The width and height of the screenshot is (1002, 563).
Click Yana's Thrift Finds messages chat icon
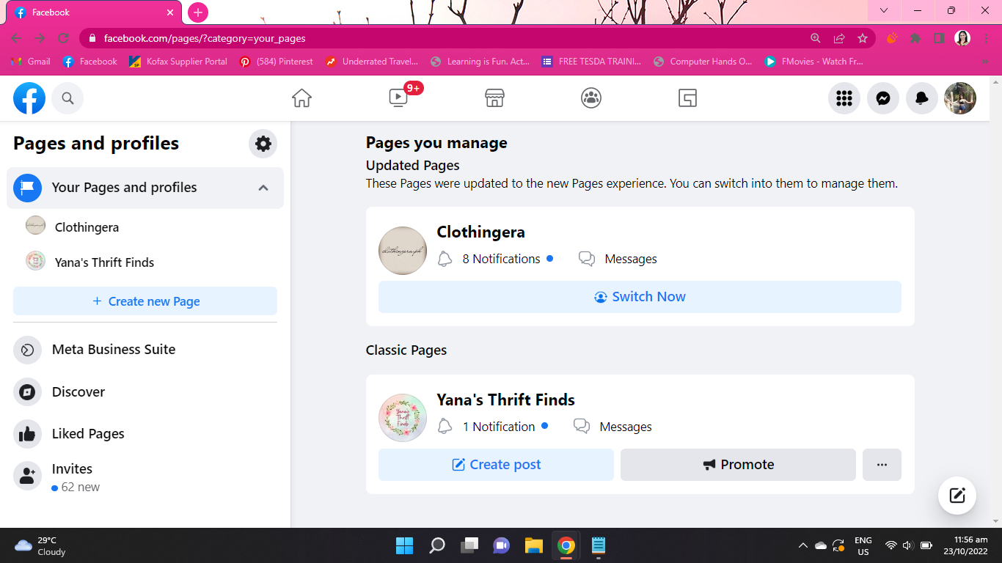pyautogui.click(x=582, y=427)
